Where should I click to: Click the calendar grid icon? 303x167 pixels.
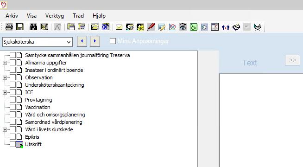coord(215,27)
